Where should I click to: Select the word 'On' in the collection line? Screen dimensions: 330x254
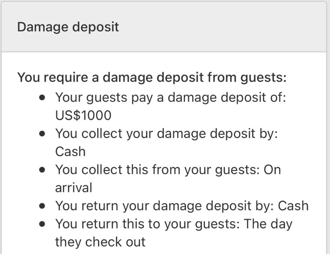[272, 170]
